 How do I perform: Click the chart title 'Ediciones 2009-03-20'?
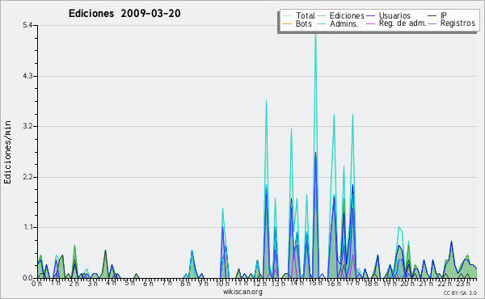(124, 14)
